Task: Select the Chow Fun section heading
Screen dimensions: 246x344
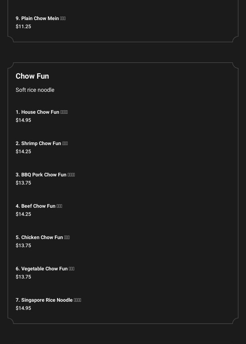Action: point(32,76)
